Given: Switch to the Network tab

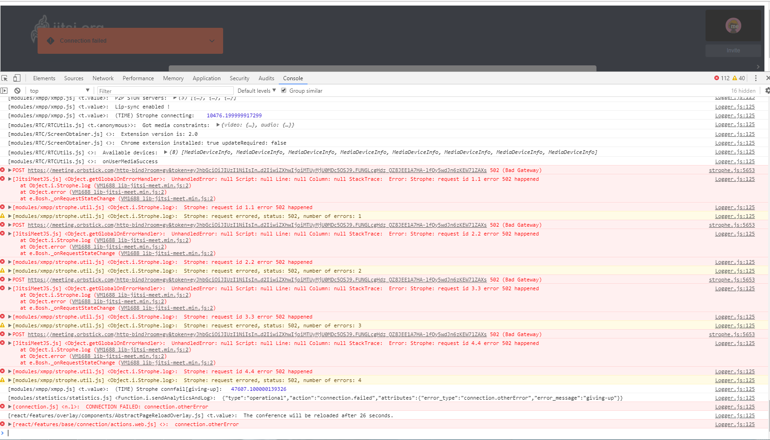Looking at the screenshot, I should tap(103, 78).
